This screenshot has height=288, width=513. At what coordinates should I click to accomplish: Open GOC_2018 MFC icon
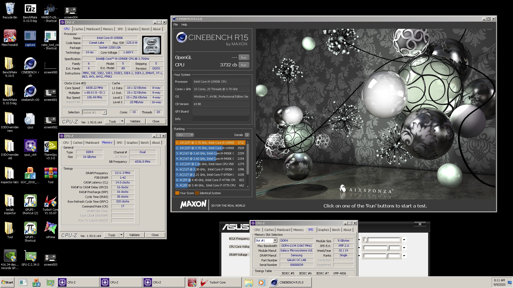coord(30,175)
